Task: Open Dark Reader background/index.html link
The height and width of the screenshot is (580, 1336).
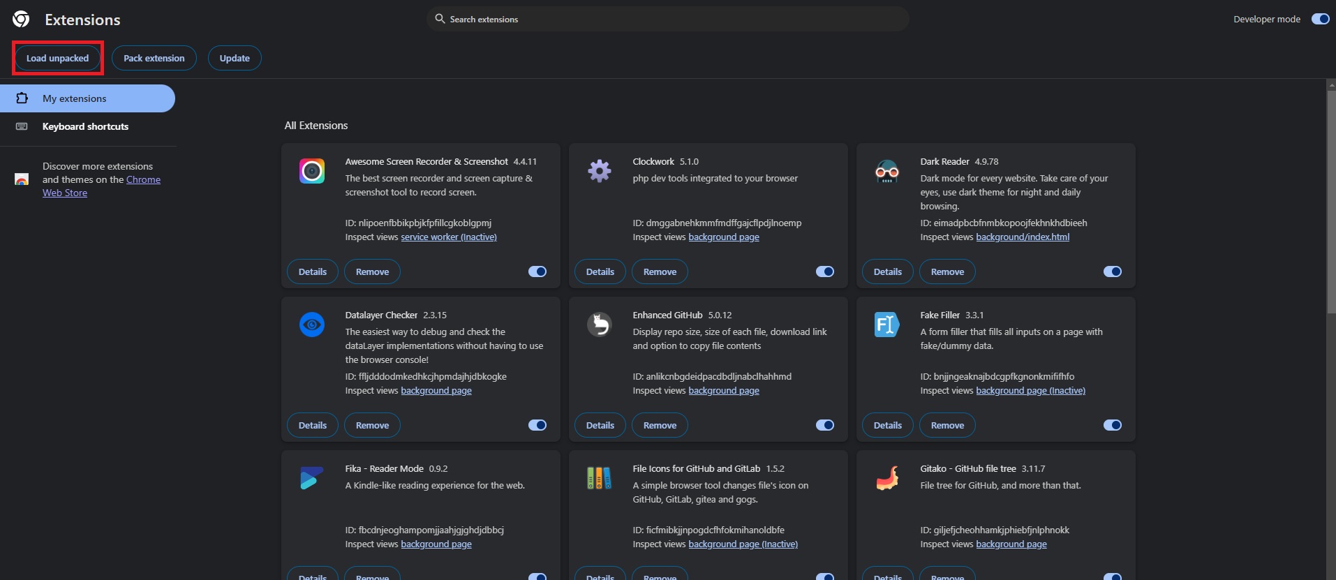Action: point(1023,237)
